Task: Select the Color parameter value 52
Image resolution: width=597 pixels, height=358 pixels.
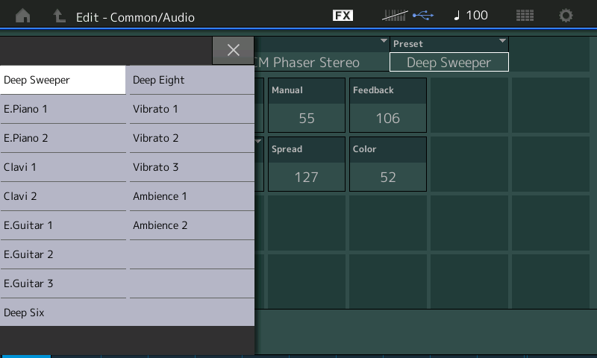Action: (388, 177)
